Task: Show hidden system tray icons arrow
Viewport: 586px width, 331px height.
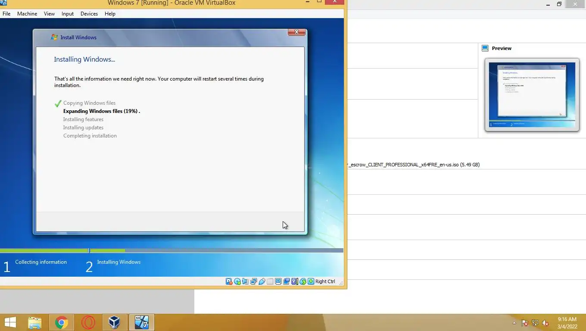Action: coord(514,323)
